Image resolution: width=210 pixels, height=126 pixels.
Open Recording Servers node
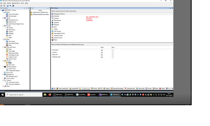[13, 20]
